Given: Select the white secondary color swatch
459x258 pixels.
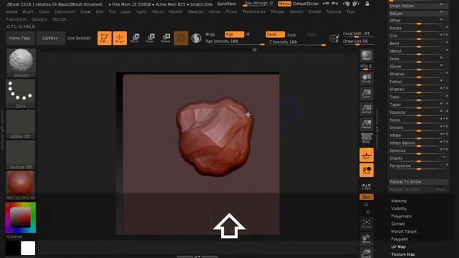Looking at the screenshot, I should pos(28,248).
